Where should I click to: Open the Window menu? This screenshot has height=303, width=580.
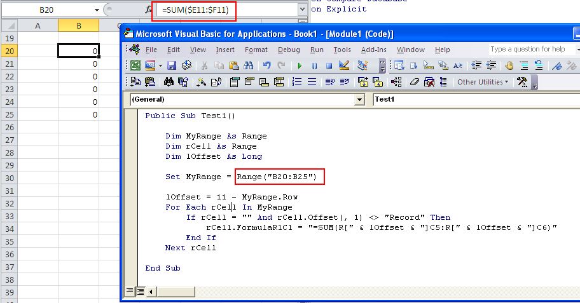411,50
